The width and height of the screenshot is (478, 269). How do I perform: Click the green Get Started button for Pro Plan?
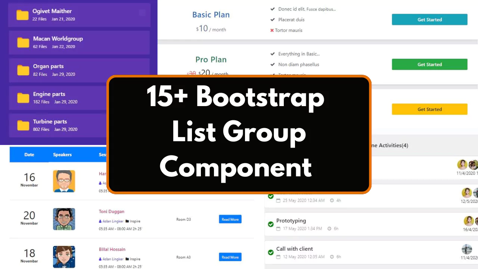pos(429,64)
